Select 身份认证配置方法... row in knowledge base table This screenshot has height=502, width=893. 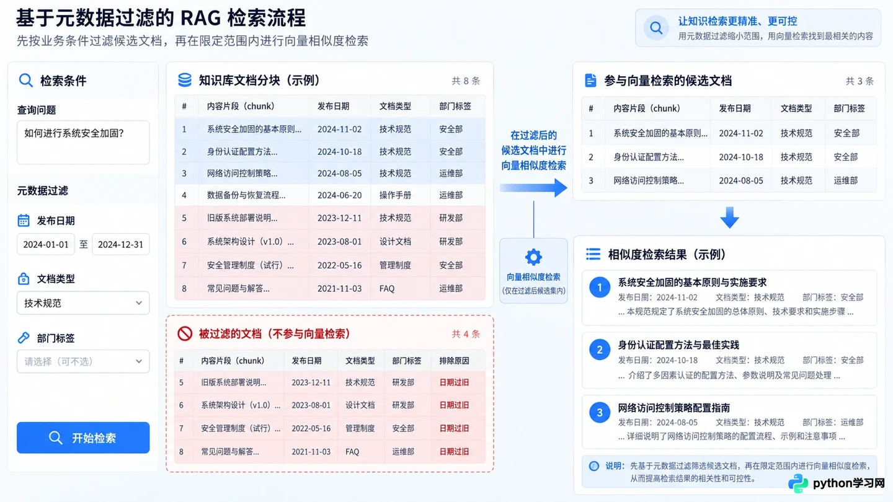tap(330, 151)
